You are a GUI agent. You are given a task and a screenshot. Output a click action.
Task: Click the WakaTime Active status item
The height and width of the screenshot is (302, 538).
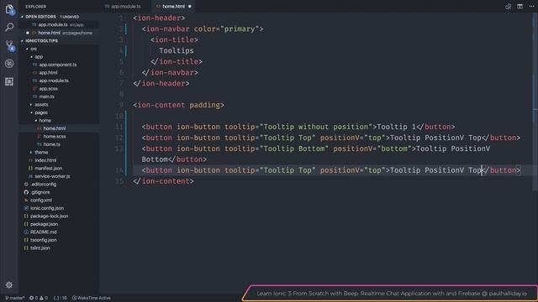[x=92, y=298]
